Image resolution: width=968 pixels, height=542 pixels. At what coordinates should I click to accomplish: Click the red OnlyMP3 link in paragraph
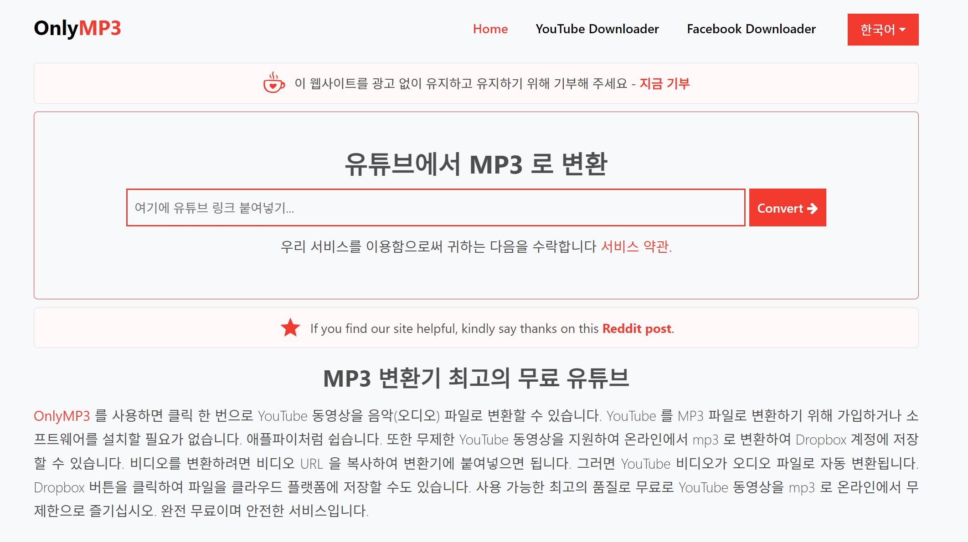(62, 416)
